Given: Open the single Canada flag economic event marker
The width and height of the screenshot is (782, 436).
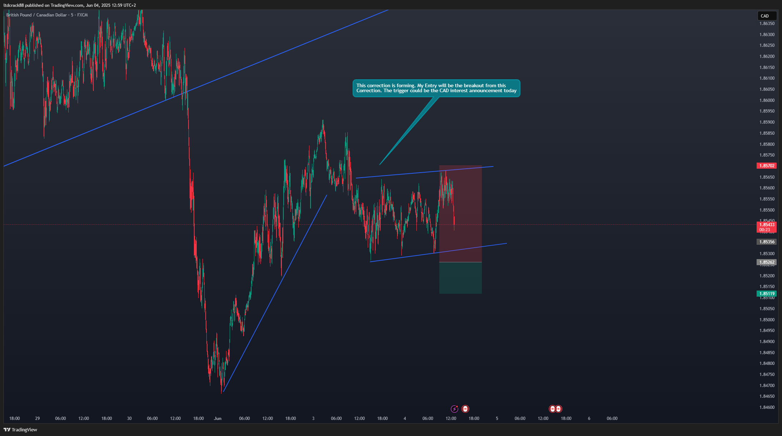Looking at the screenshot, I should pos(465,409).
